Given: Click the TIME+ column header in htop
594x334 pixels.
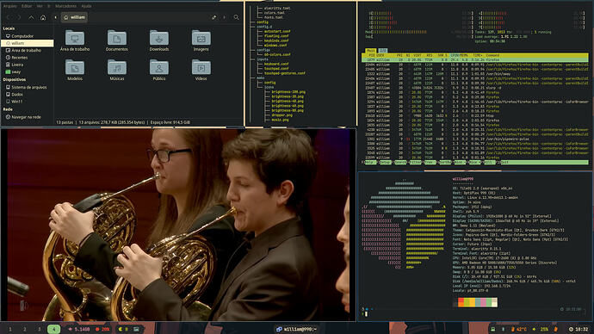Looking at the screenshot, I should pos(477,55).
